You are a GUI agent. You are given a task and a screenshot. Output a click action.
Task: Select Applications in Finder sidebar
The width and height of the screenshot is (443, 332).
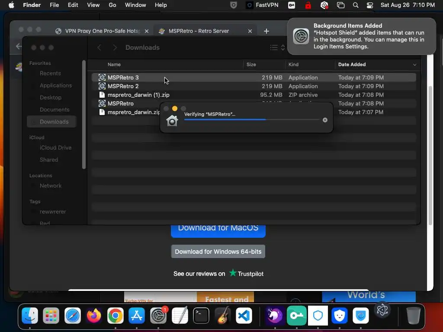(x=56, y=86)
